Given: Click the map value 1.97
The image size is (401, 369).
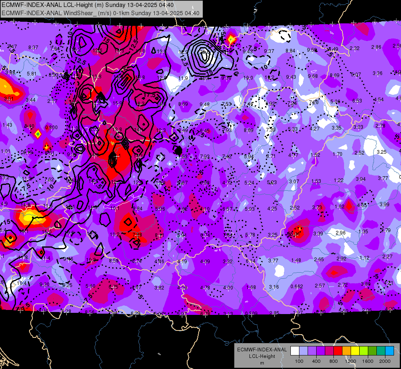Looking at the screenshot, I should pos(298,312).
